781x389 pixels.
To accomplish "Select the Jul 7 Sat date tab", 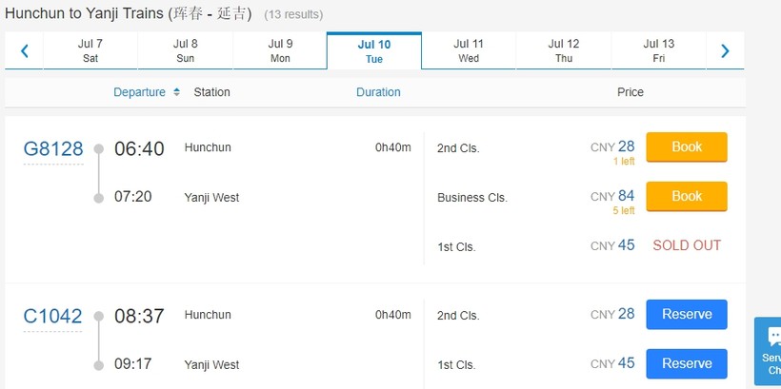I will pyautogui.click(x=90, y=51).
